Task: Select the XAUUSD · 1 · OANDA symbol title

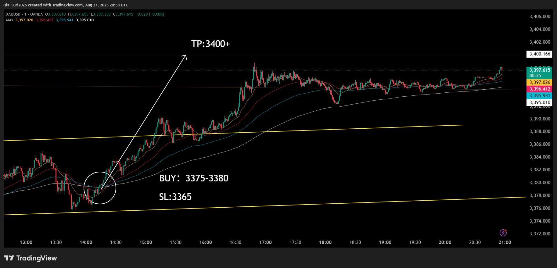Action: [24, 14]
